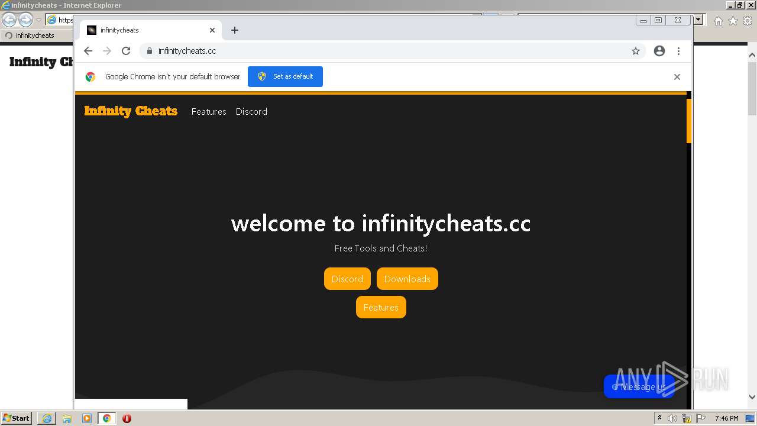Open a new tab in Chrome
Screen dimensions: 757x426
tap(235, 30)
